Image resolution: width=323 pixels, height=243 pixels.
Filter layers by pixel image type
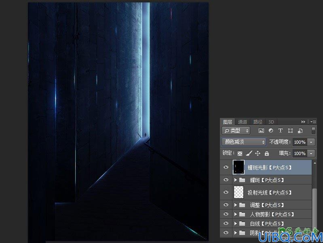point(261,130)
